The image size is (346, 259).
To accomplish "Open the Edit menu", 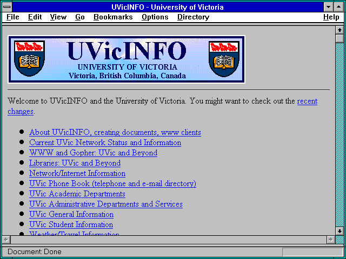I will click(x=35, y=17).
